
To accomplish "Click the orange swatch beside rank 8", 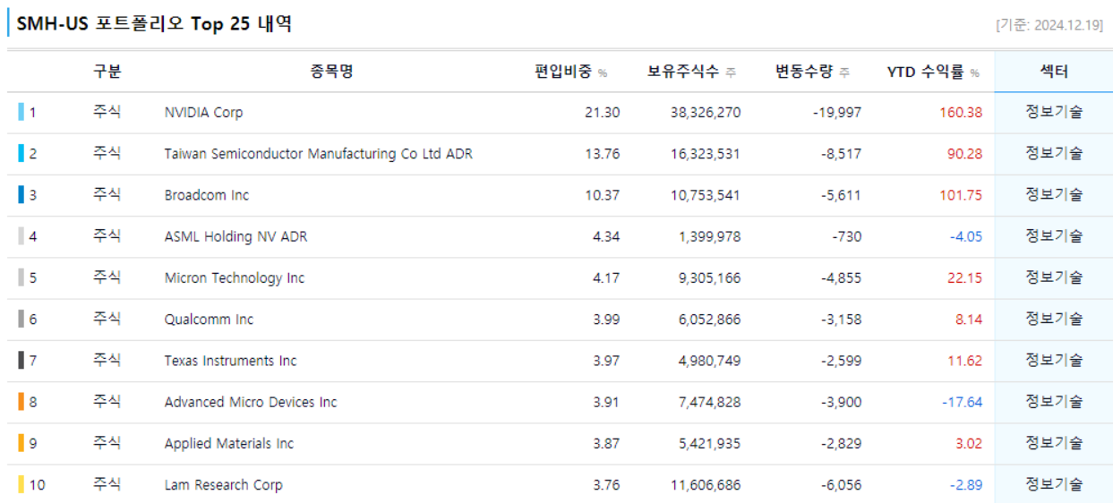I will click(x=21, y=402).
